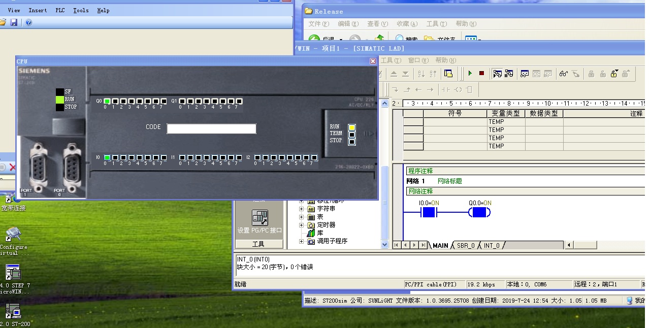Click first TEMP variable type cell
The width and height of the screenshot is (650, 328).
click(506, 122)
